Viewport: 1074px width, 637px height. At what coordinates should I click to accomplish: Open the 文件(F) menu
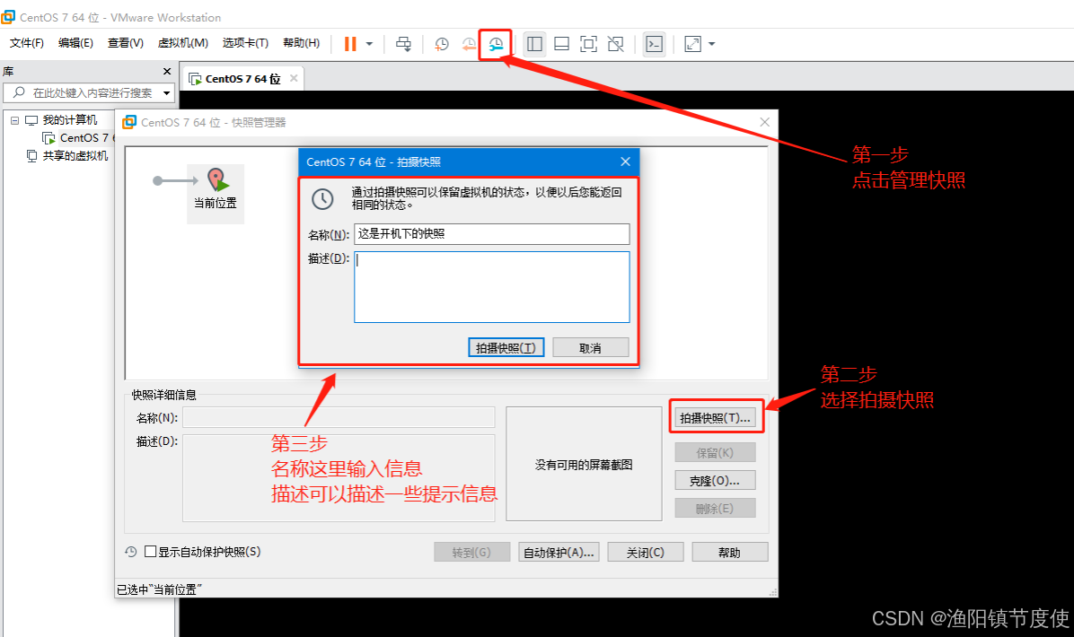pos(27,43)
